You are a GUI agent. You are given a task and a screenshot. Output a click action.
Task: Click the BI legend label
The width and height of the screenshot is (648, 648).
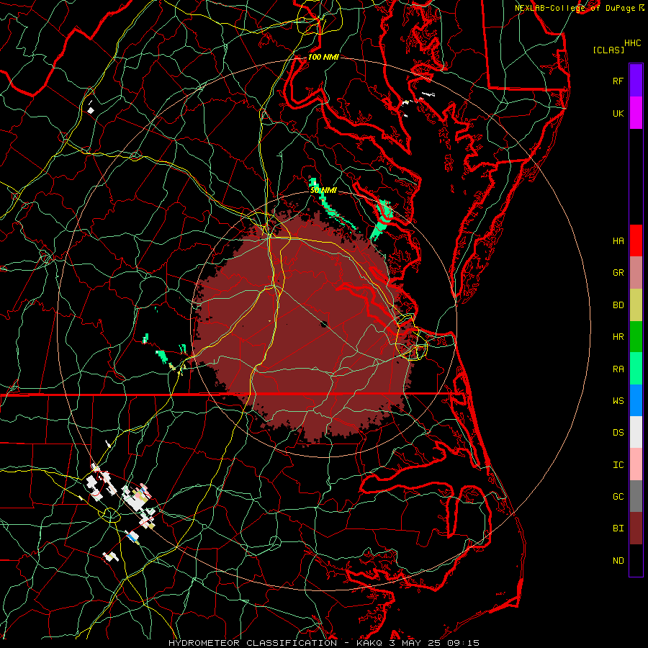click(618, 528)
